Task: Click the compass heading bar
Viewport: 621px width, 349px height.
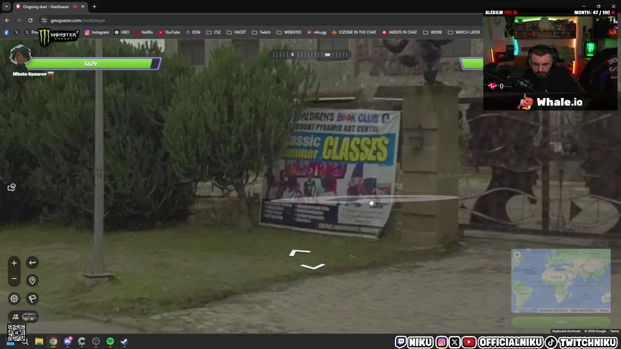Action: point(310,55)
